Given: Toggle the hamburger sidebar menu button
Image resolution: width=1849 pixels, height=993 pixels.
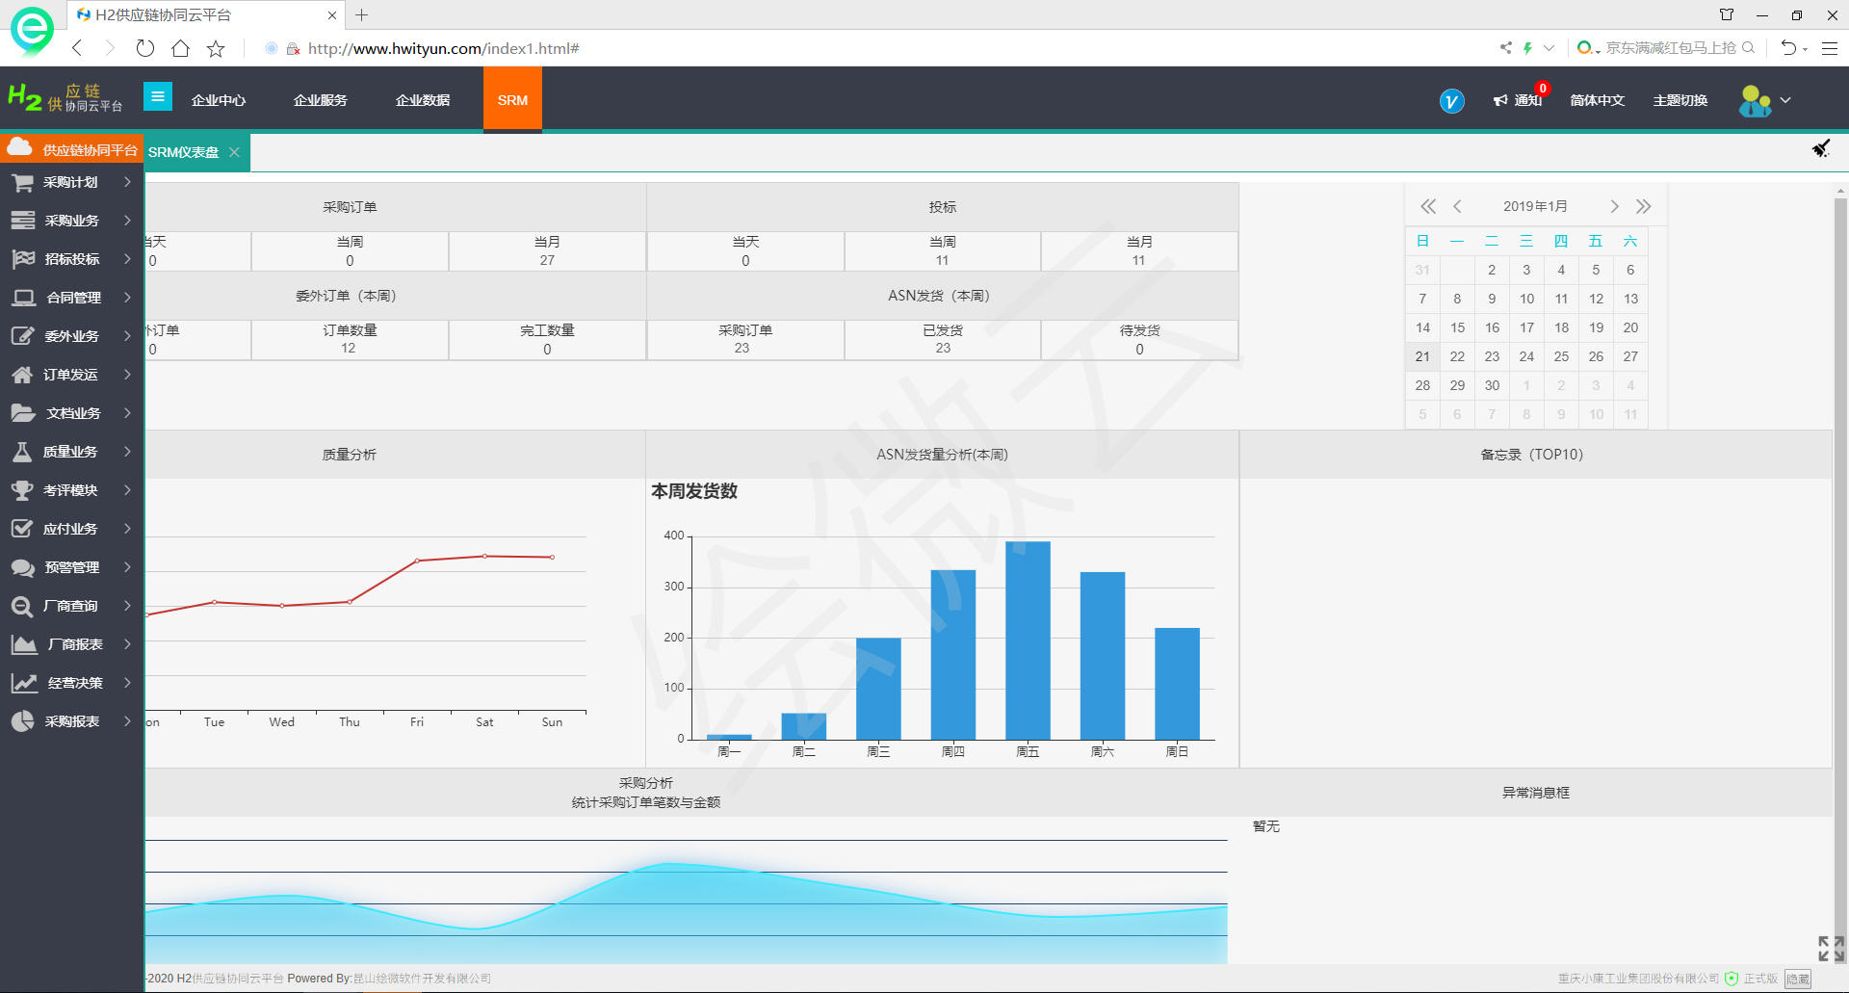Looking at the screenshot, I should tap(158, 96).
